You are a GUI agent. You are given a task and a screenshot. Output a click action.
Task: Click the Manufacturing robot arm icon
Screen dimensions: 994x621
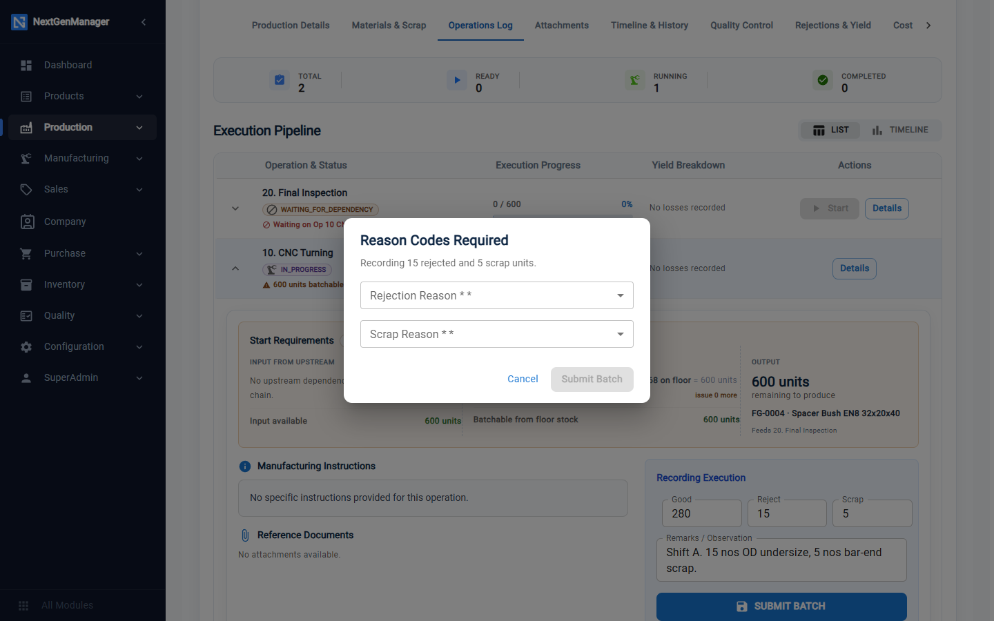click(26, 158)
